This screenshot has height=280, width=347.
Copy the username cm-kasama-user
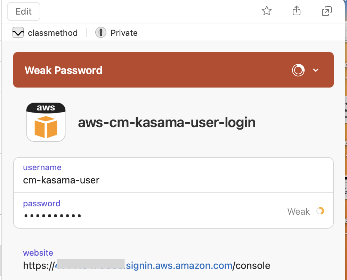coord(61,180)
